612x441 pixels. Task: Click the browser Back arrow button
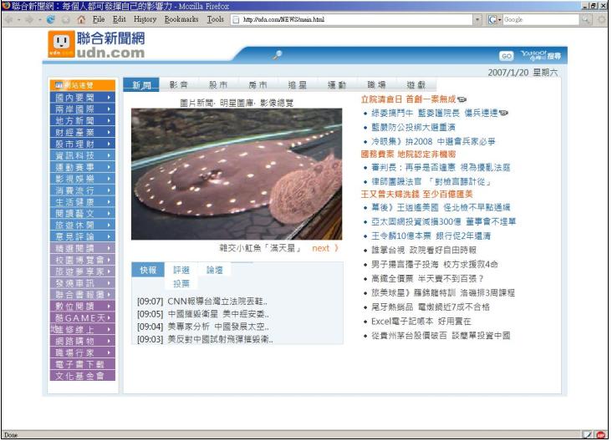click(9, 19)
